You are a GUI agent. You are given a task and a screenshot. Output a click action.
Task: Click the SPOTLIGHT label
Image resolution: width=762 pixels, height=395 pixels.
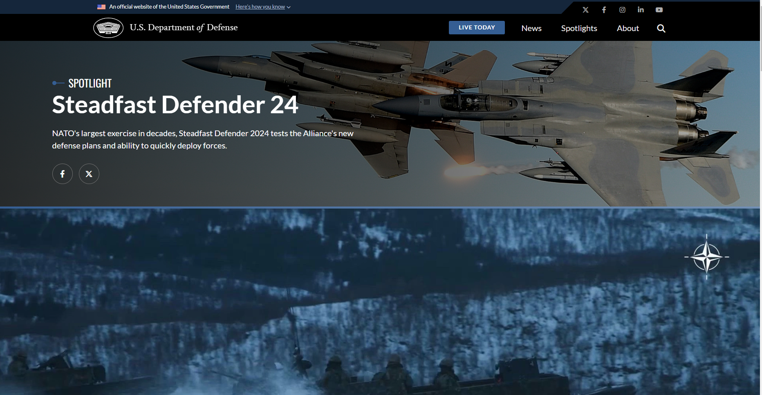pos(90,83)
